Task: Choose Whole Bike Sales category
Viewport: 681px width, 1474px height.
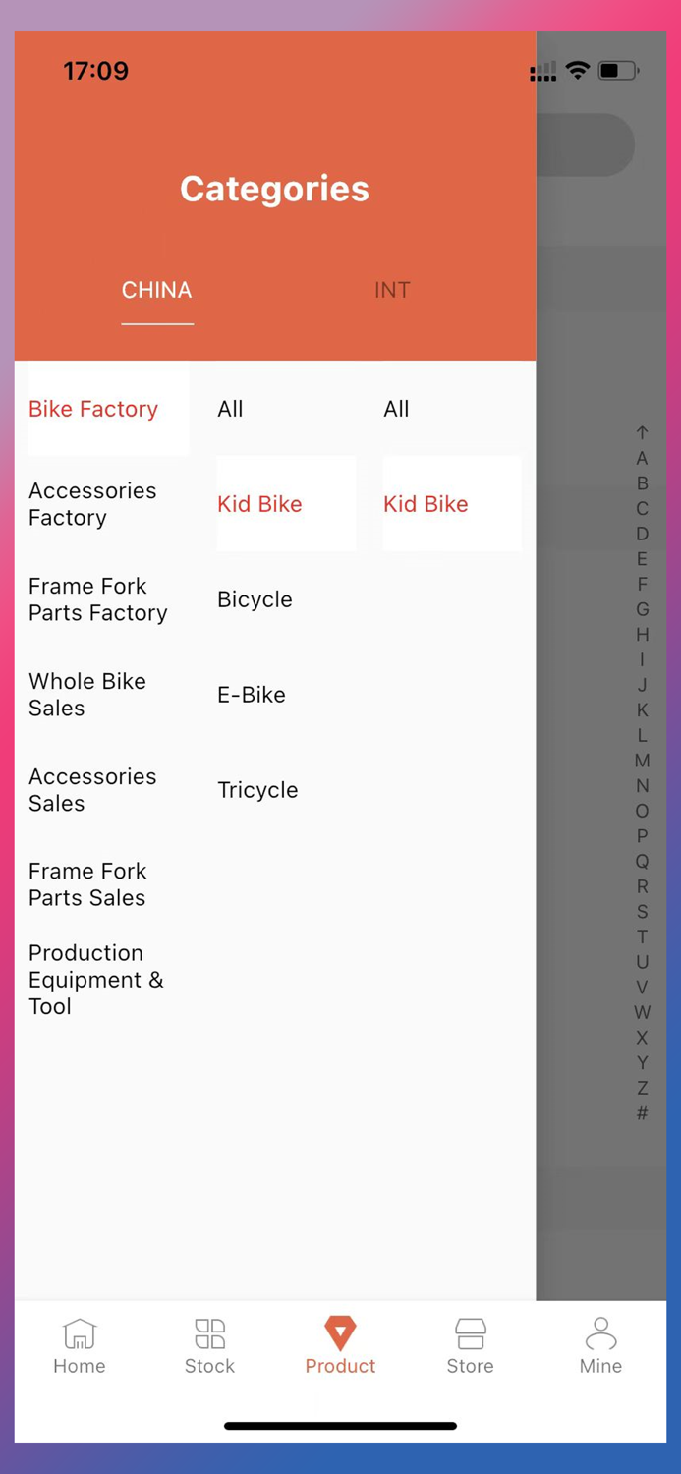Action: (x=87, y=695)
